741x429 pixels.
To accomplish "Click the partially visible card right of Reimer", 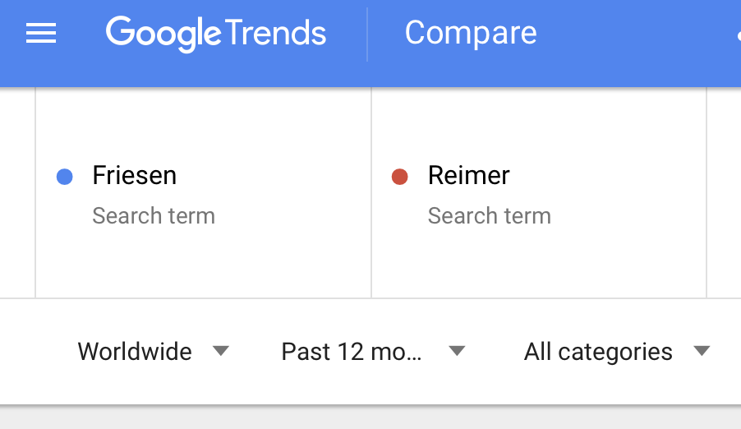I will (x=724, y=192).
